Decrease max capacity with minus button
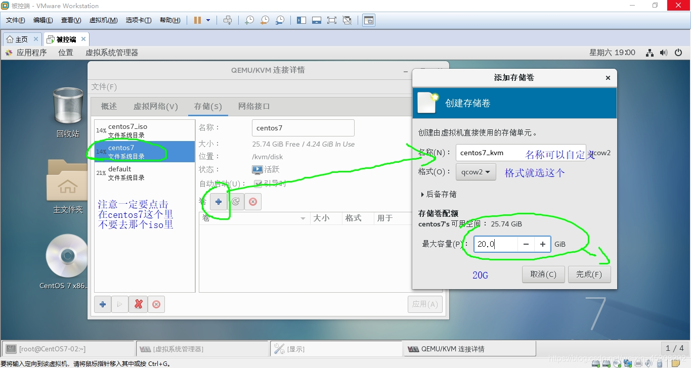Screen dimensions: 691x368 click(x=526, y=244)
